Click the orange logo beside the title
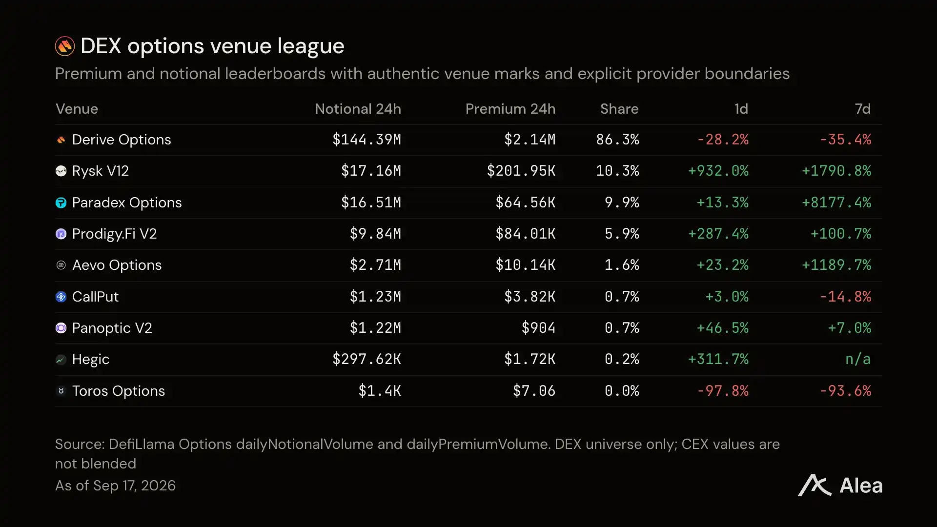The width and height of the screenshot is (937, 527). (65, 46)
